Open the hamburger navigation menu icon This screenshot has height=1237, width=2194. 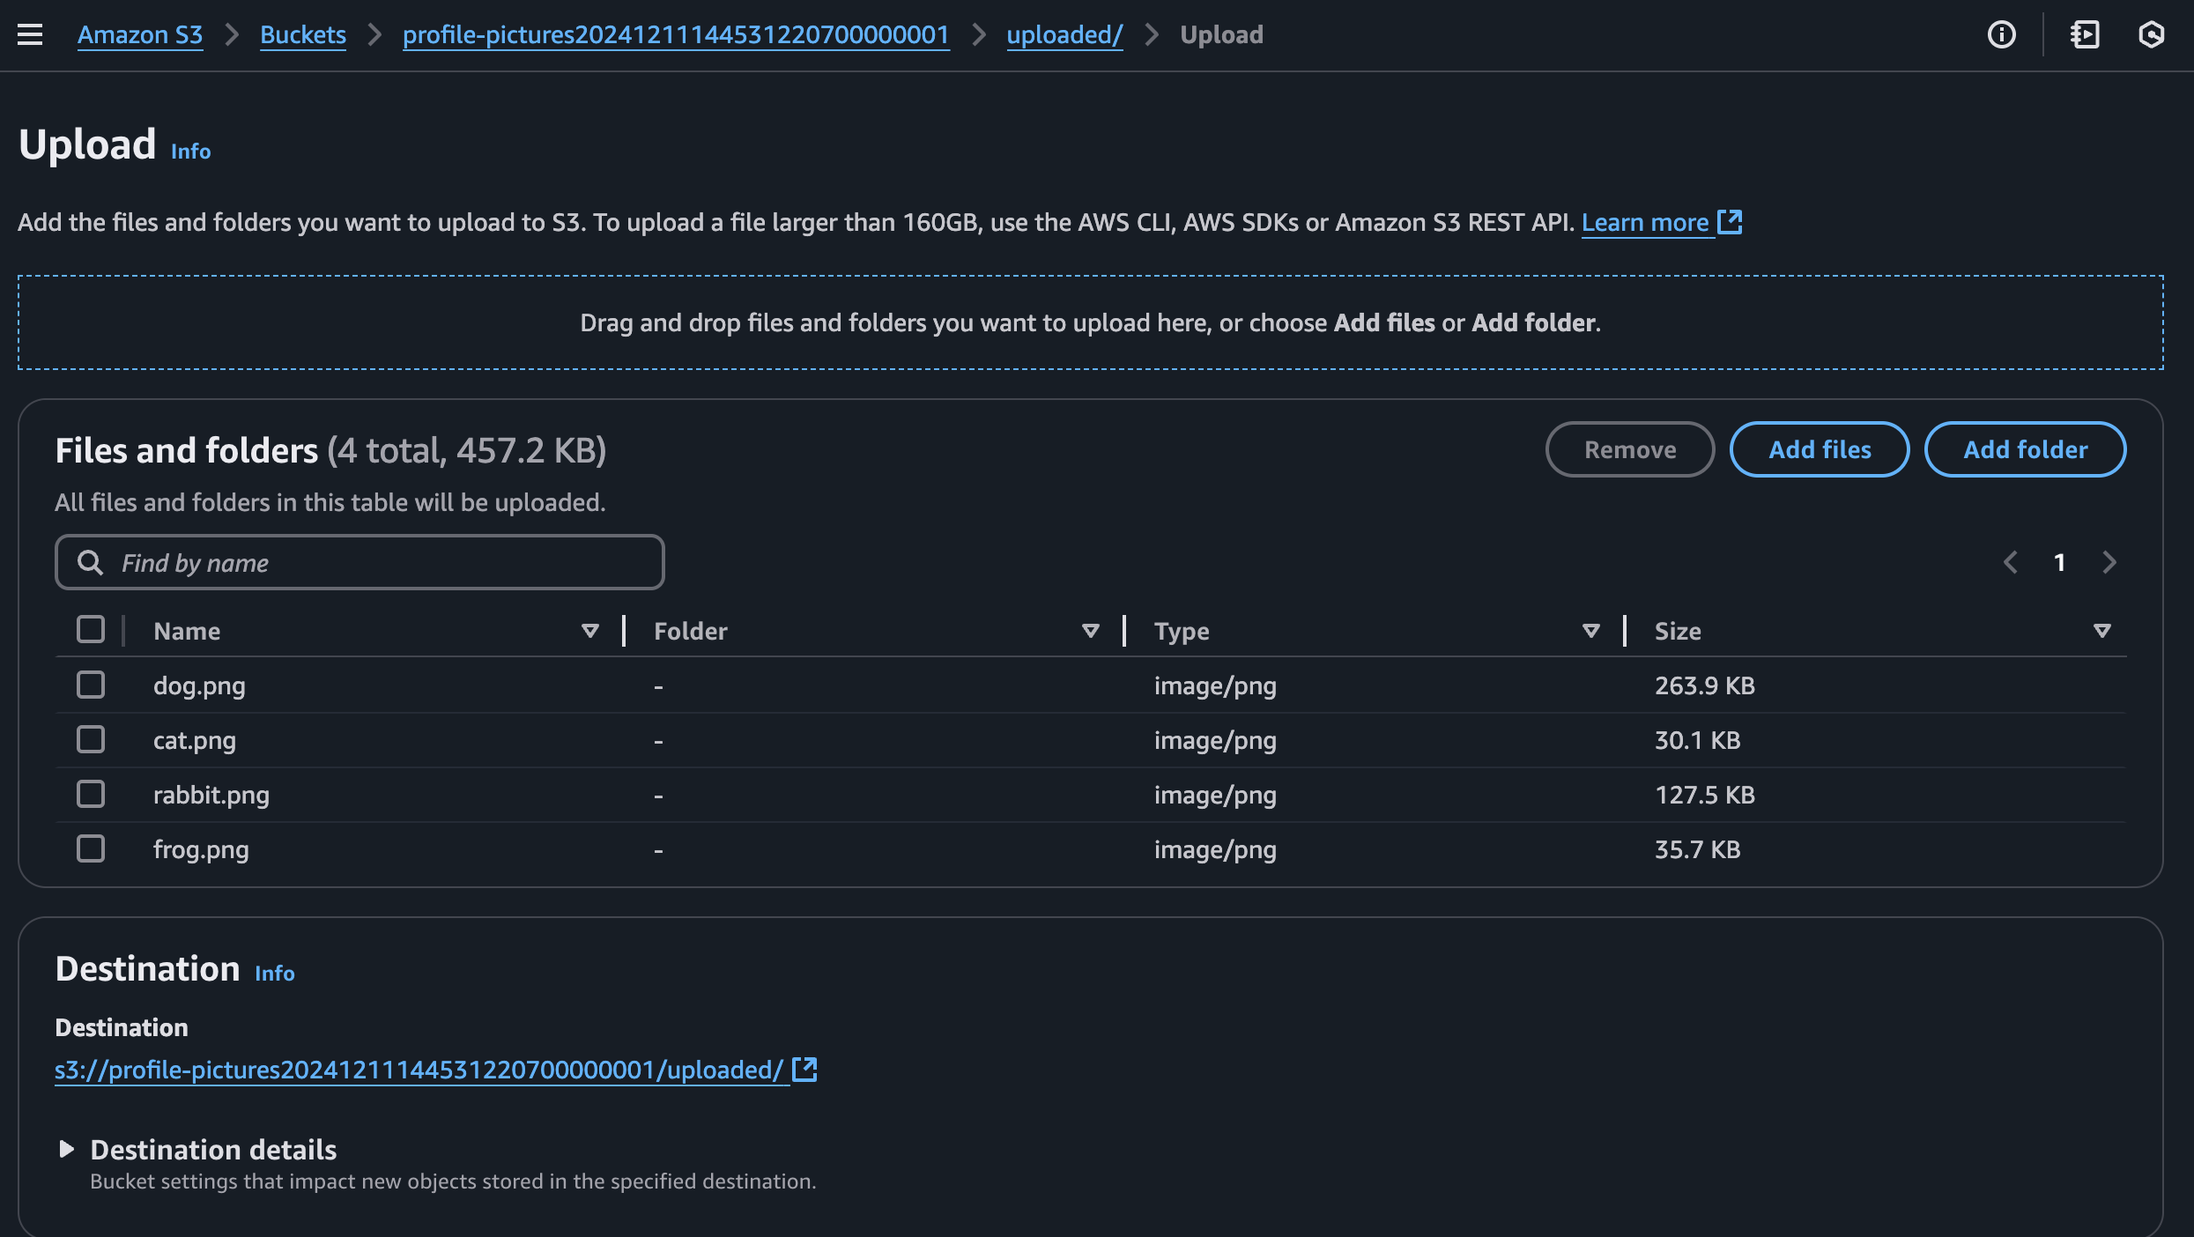[30, 34]
